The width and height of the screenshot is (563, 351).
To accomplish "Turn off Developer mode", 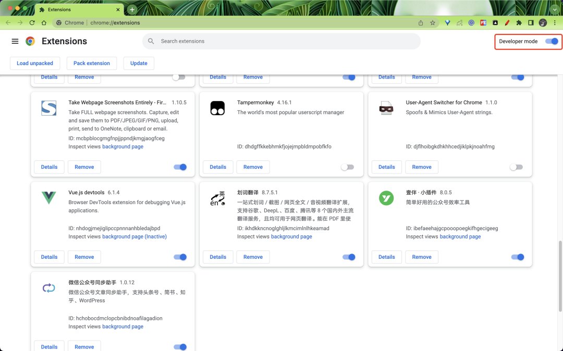I will pyautogui.click(x=552, y=41).
